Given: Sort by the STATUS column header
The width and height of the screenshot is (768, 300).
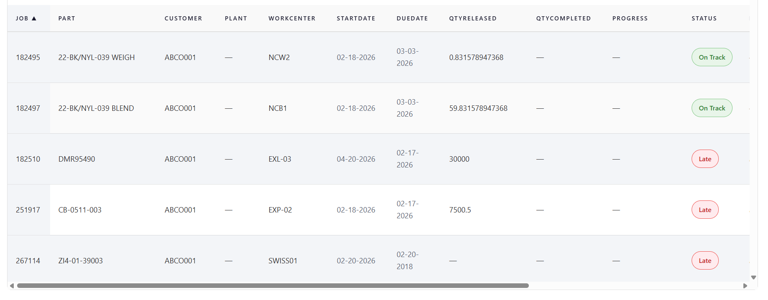Looking at the screenshot, I should click(x=704, y=18).
